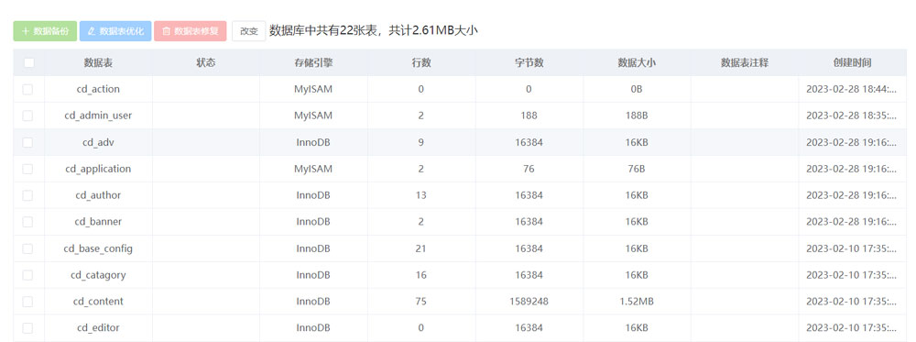Select the cd_base_config table name

pyautogui.click(x=98, y=248)
